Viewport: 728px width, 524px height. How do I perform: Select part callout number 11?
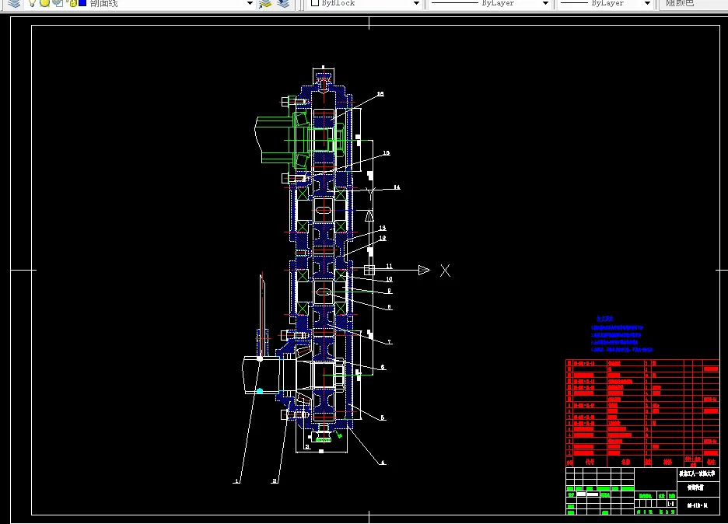pyautogui.click(x=389, y=267)
